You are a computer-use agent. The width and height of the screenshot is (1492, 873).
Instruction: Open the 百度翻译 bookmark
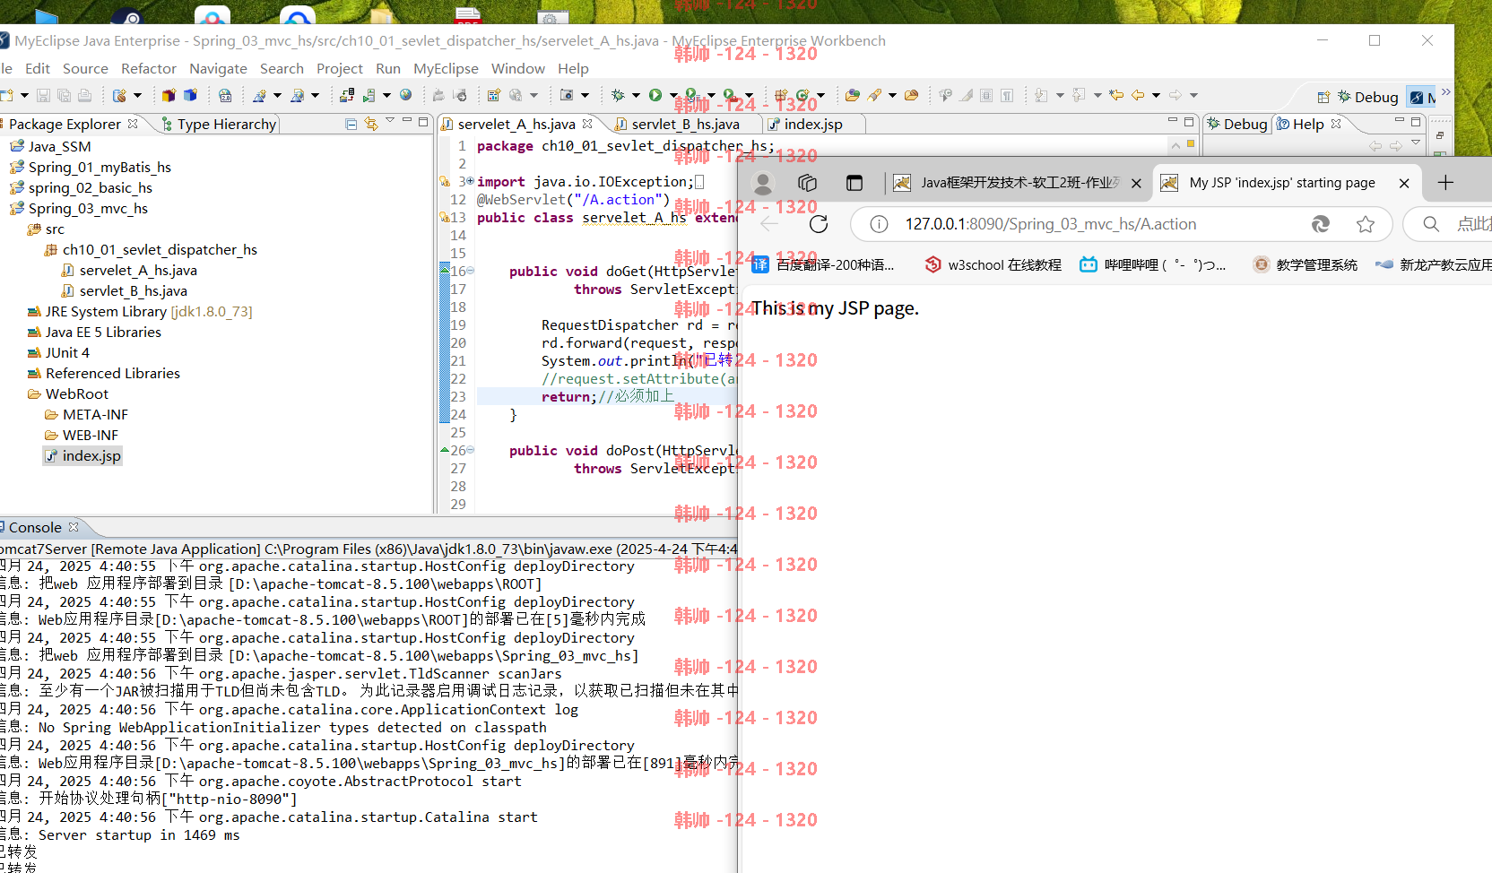pyautogui.click(x=823, y=264)
